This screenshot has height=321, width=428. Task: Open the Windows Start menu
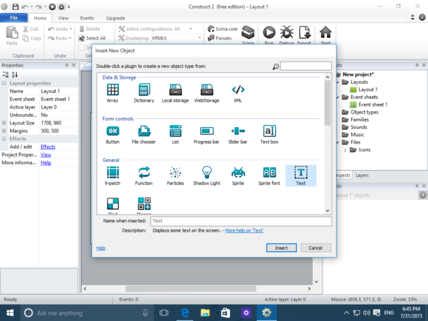10,313
